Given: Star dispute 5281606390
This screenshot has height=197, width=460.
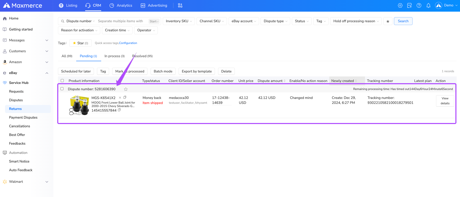Looking at the screenshot, I should (126, 89).
